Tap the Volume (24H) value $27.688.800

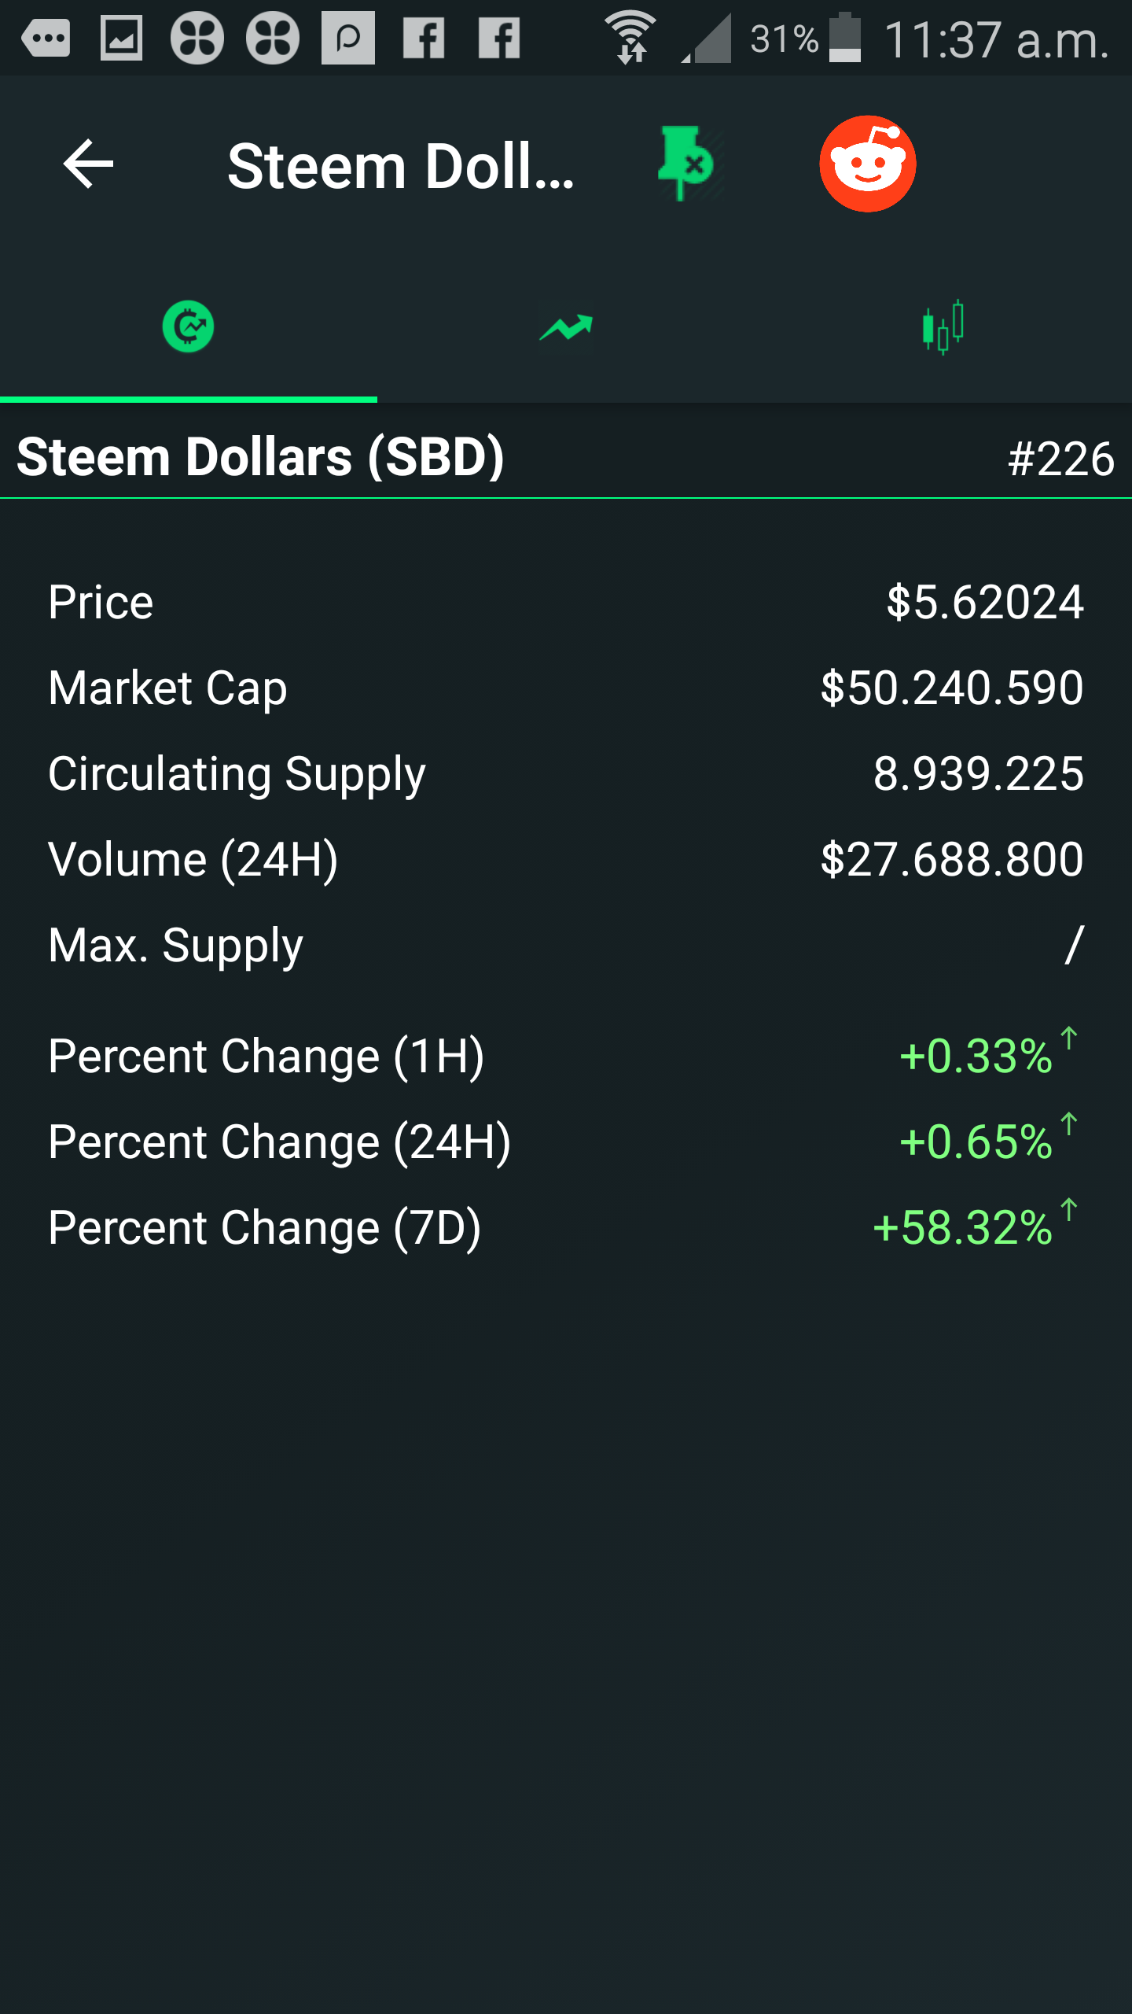[952, 860]
